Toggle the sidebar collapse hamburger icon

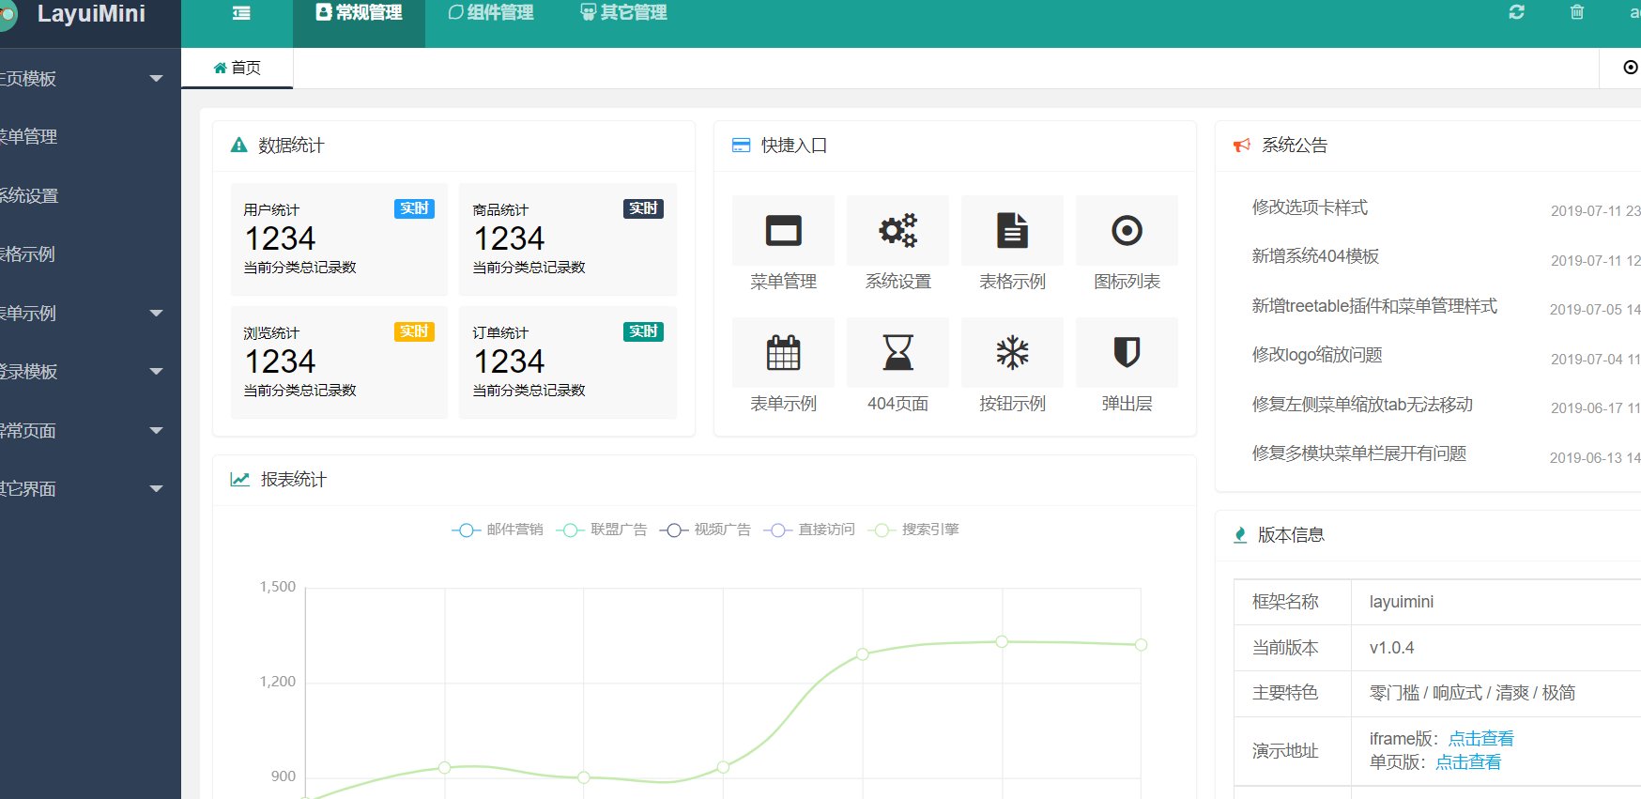(x=241, y=13)
